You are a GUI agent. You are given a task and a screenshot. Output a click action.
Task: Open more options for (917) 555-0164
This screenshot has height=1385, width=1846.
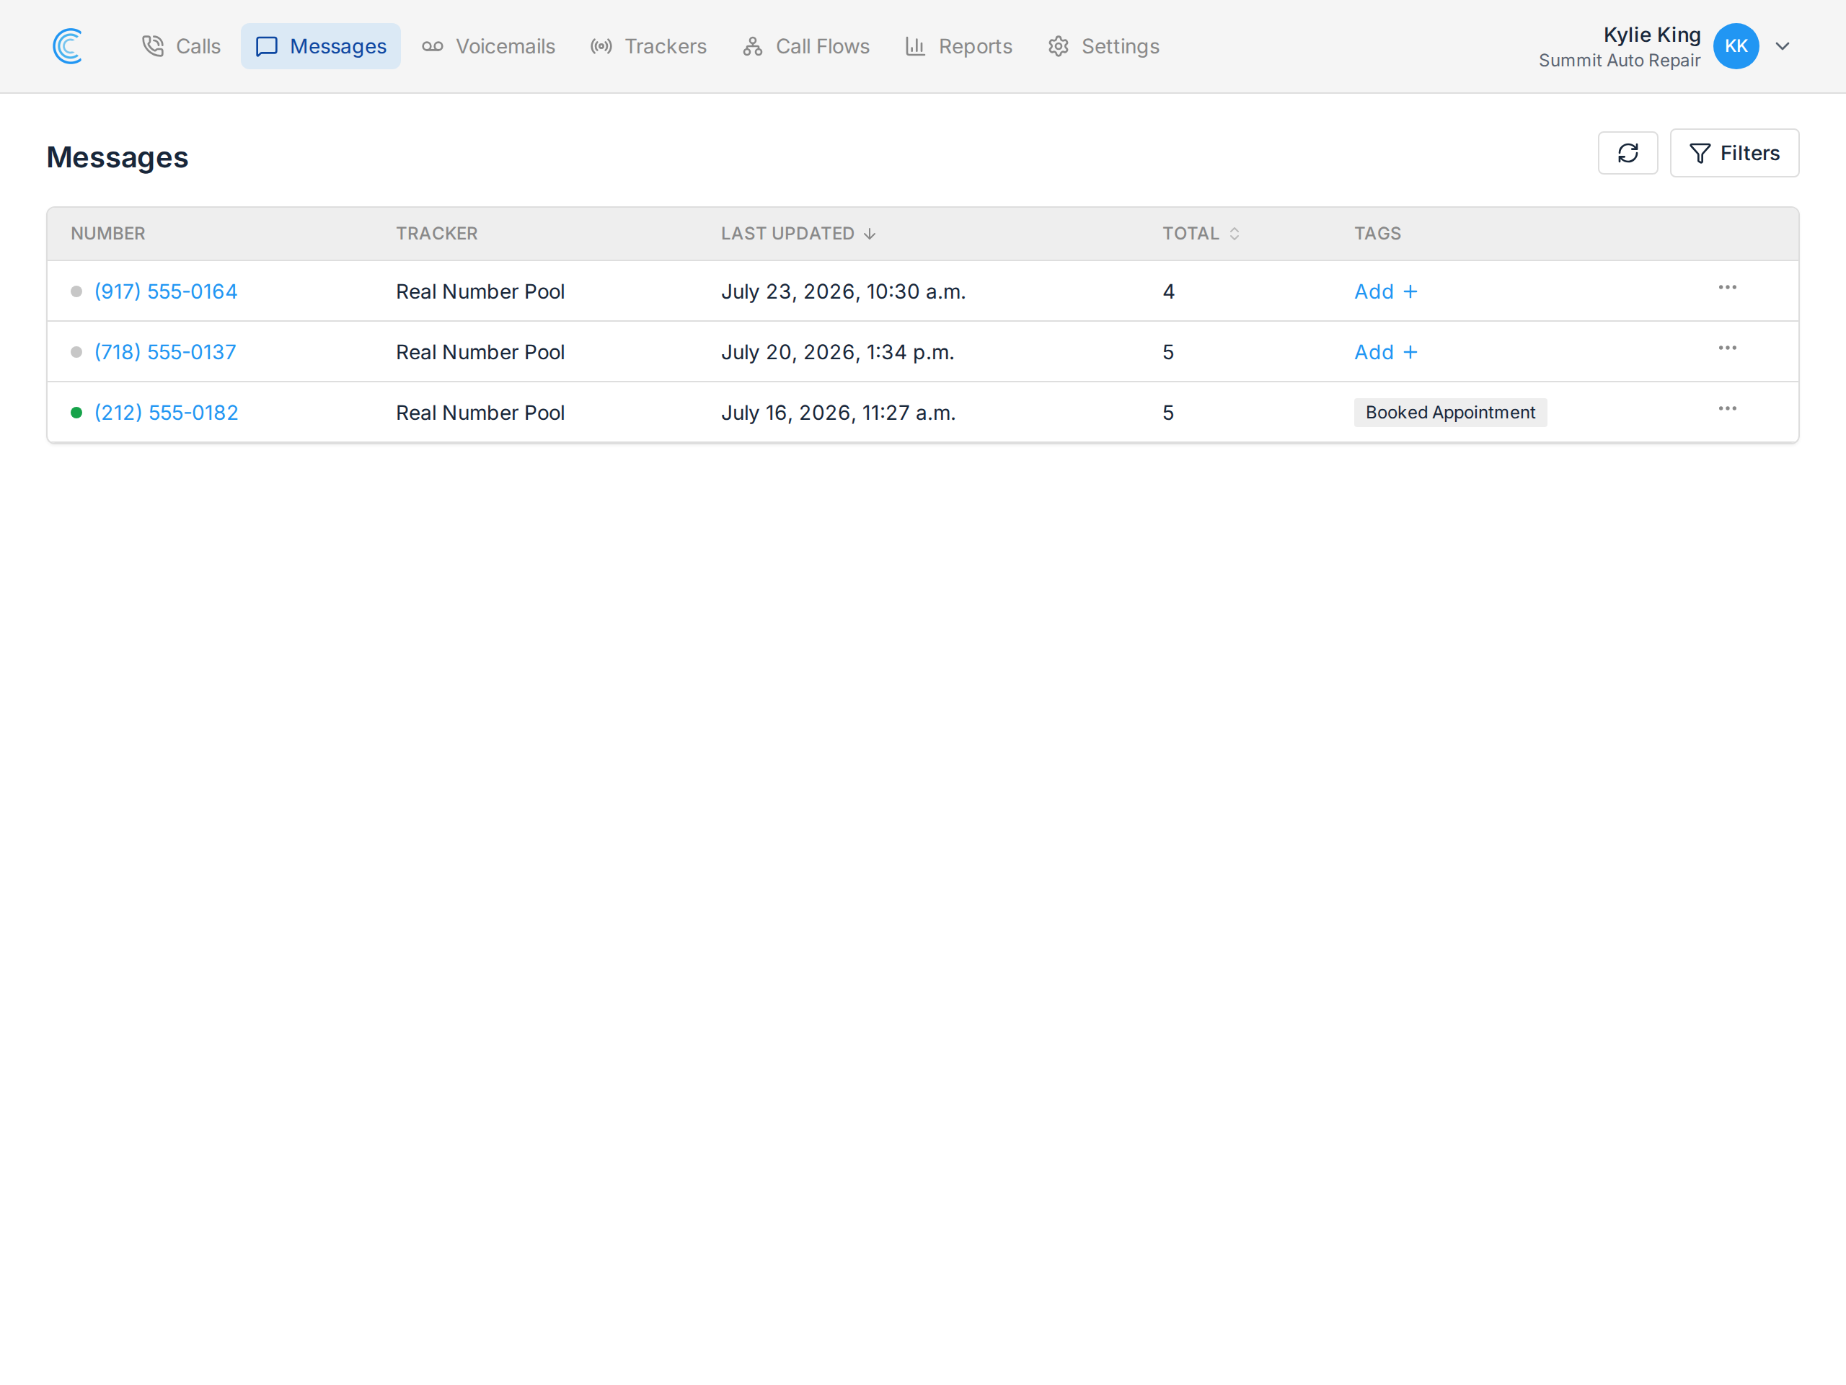point(1727,288)
